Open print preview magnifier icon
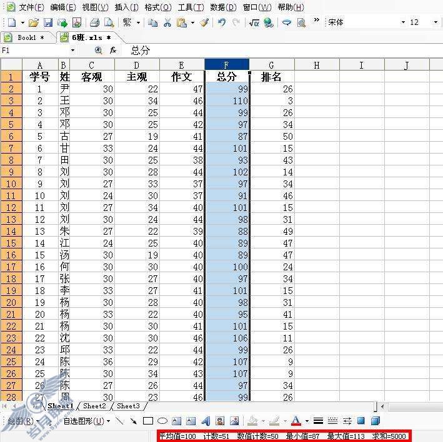This screenshot has height=442, width=443. (109, 22)
